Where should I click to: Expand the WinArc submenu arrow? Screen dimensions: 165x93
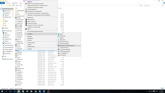click(56, 29)
